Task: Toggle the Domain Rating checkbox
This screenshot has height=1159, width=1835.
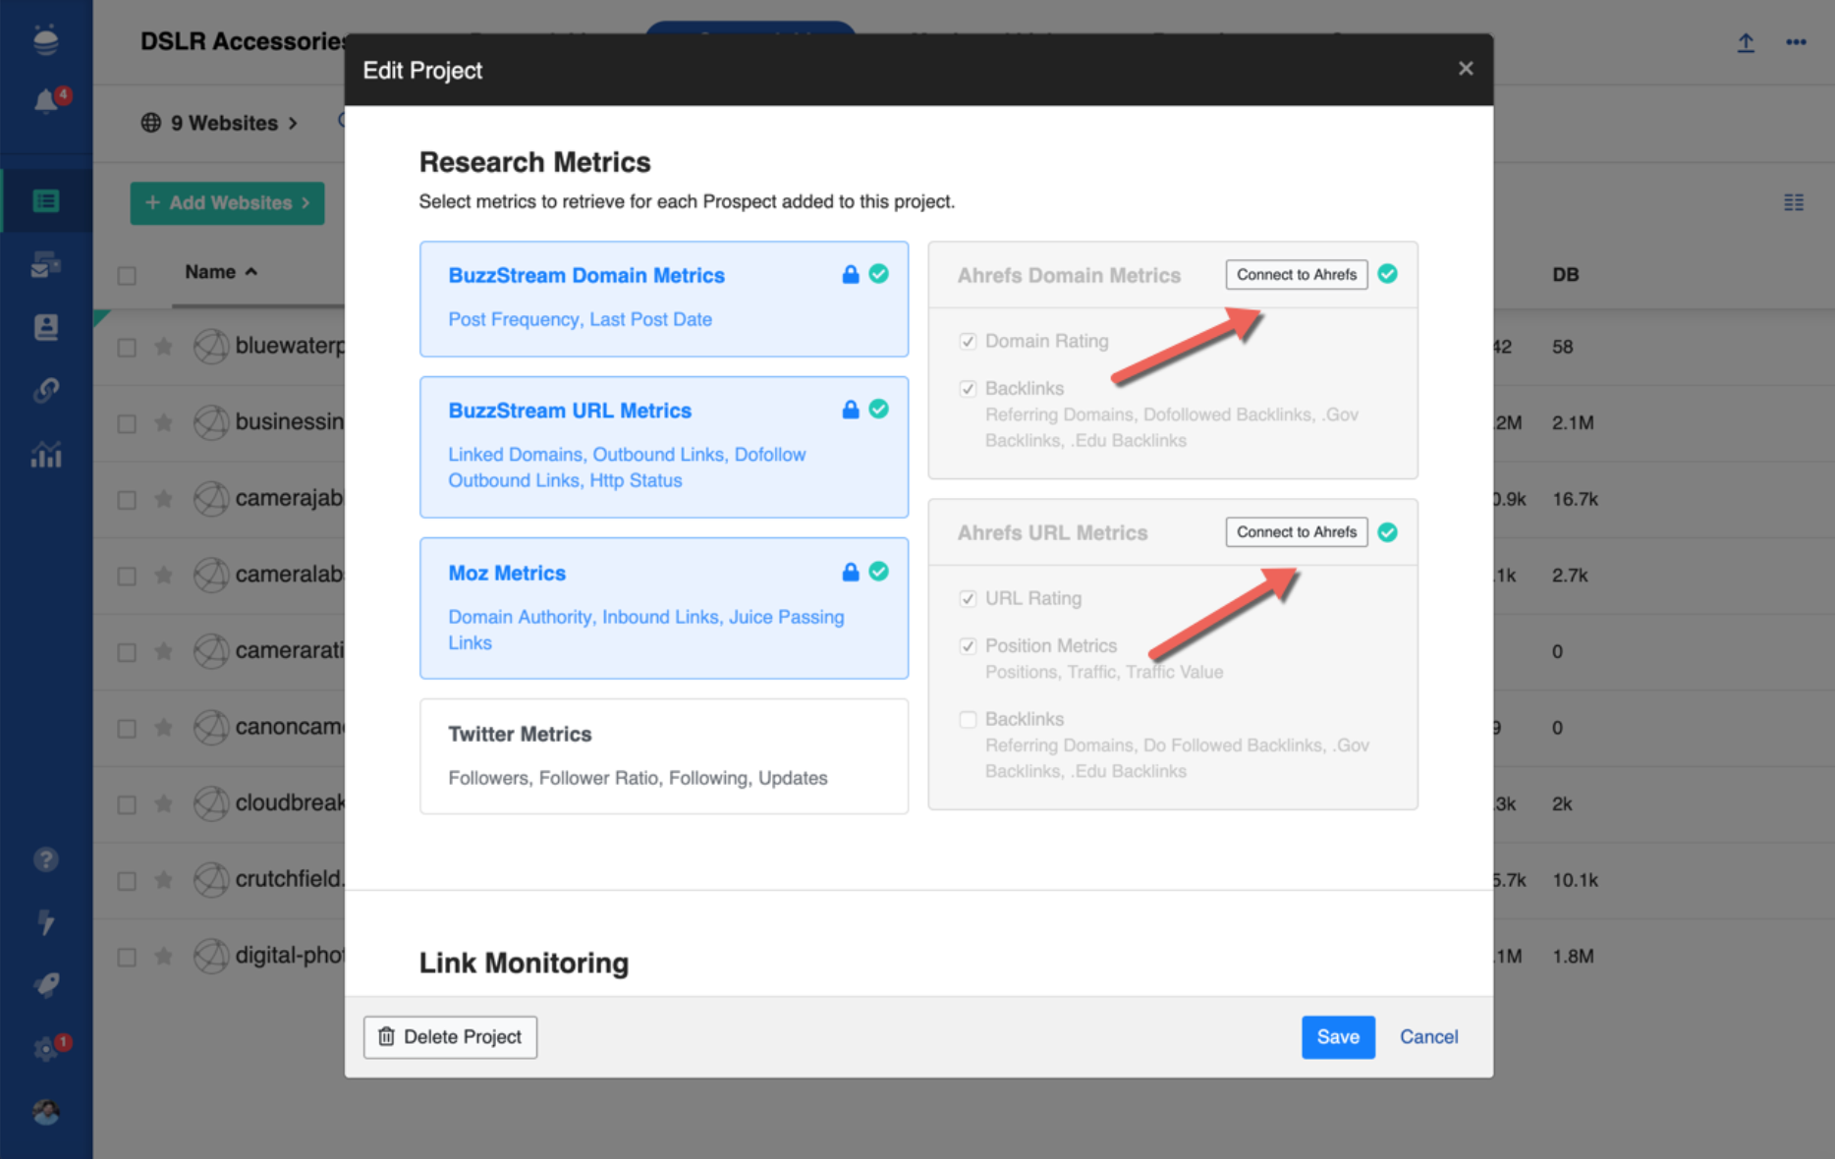Action: pyautogui.click(x=968, y=341)
